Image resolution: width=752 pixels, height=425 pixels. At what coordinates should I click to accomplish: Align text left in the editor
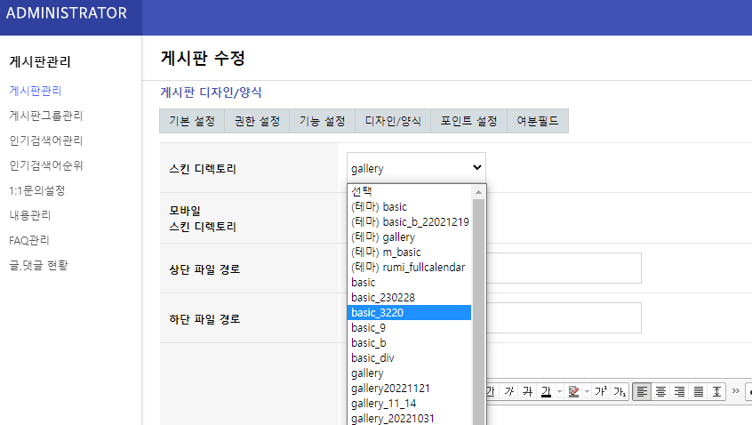pos(643,391)
